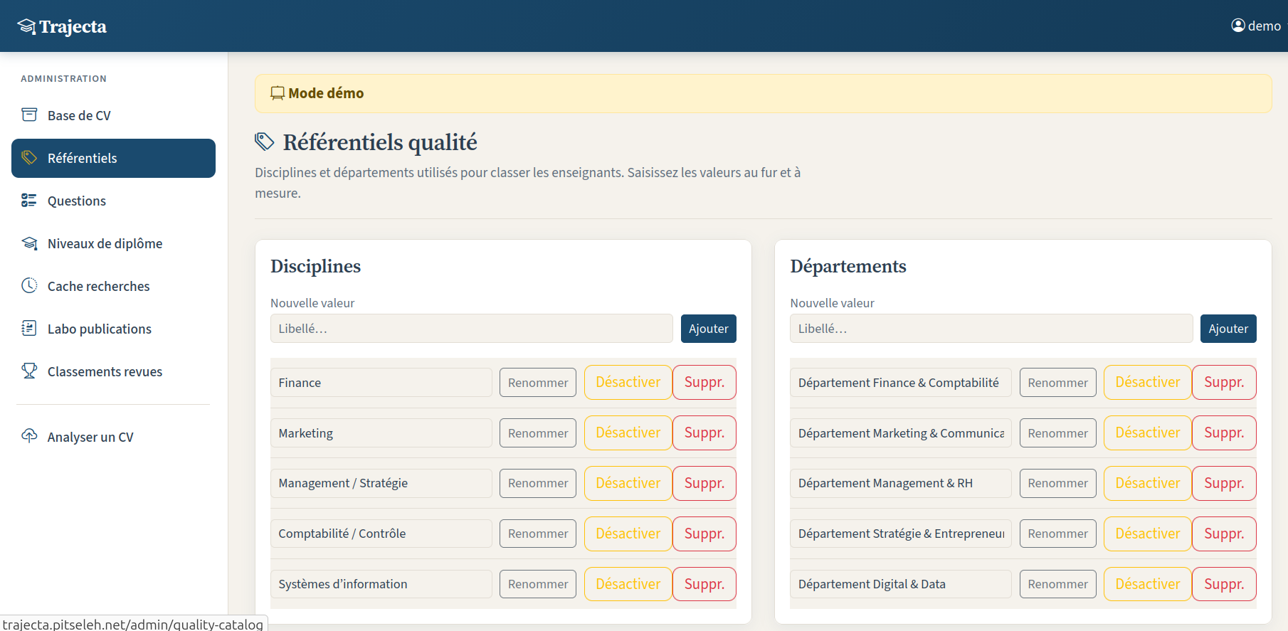This screenshot has width=1288, height=631.
Task: Rename the Finance discipline
Action: pos(538,383)
